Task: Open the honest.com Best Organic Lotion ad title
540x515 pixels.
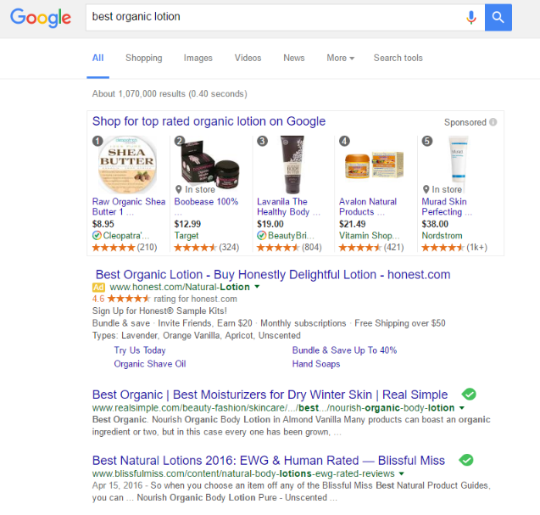Action: click(x=273, y=274)
